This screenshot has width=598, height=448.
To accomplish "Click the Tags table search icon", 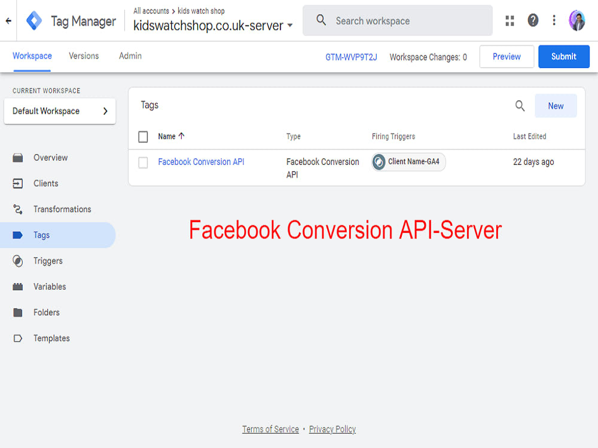I will click(x=520, y=106).
